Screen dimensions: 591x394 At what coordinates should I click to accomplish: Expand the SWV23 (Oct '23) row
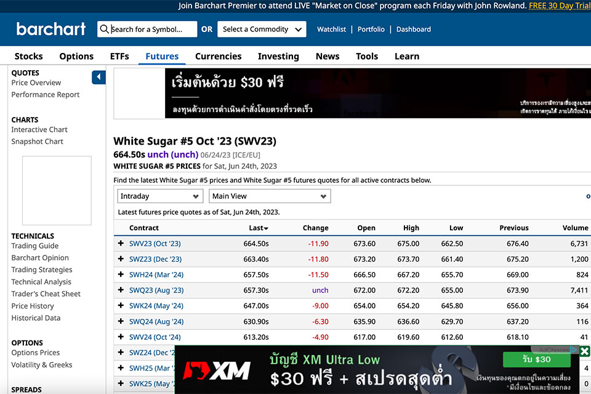(x=121, y=244)
